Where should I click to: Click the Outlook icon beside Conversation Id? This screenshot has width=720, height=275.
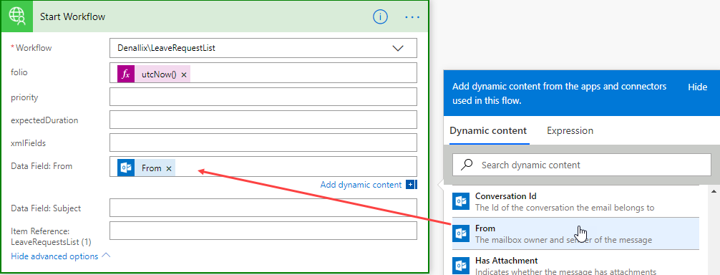tap(461, 201)
